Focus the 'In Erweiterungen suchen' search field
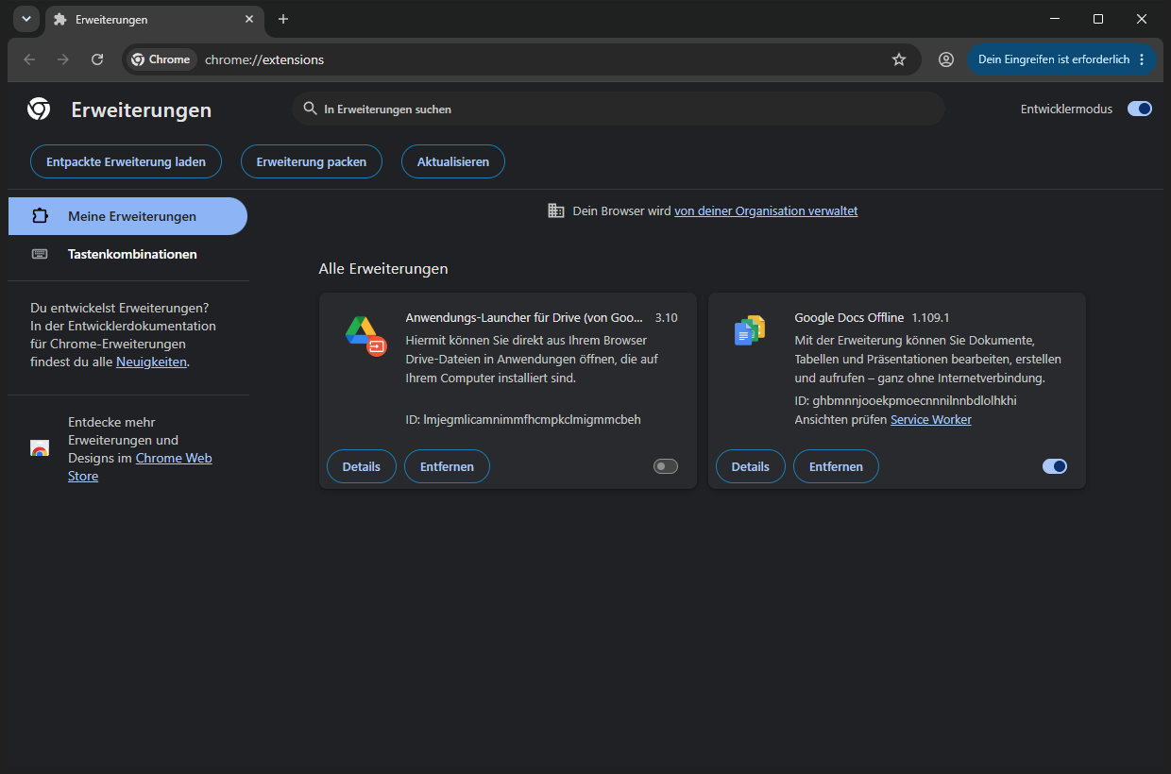This screenshot has height=774, width=1171. [x=619, y=109]
